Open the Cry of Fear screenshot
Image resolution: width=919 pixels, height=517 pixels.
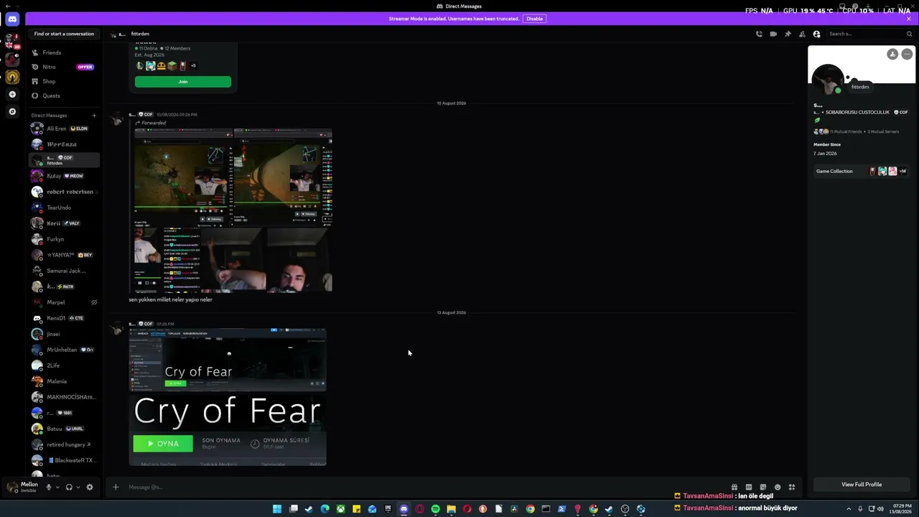tap(228, 397)
